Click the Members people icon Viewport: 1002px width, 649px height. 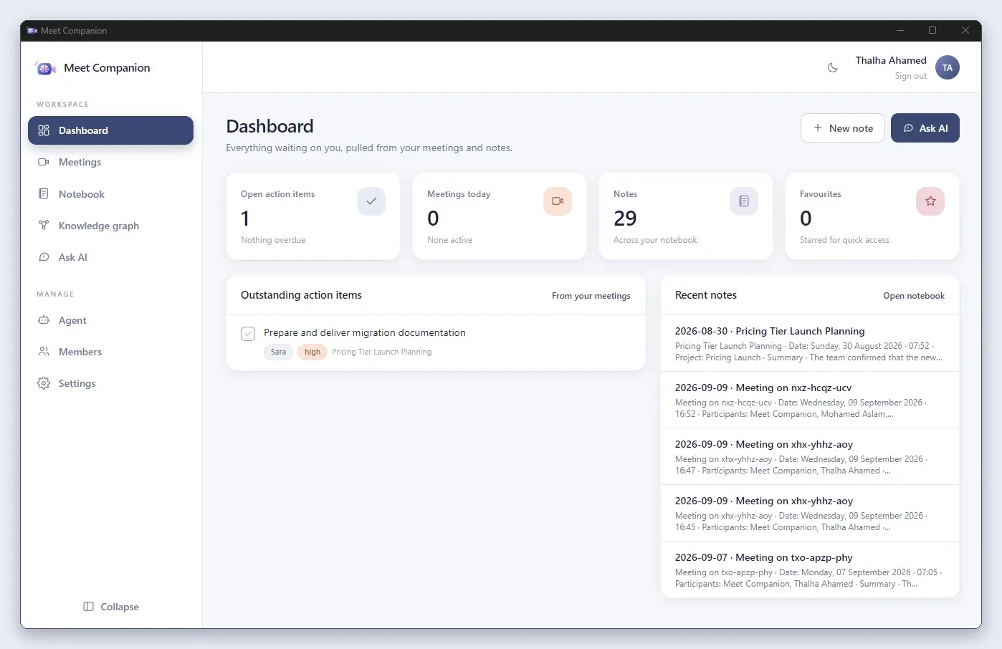tap(44, 352)
